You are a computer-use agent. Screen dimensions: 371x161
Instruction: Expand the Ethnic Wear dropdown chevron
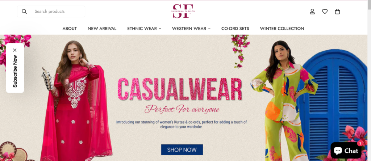click(160, 29)
